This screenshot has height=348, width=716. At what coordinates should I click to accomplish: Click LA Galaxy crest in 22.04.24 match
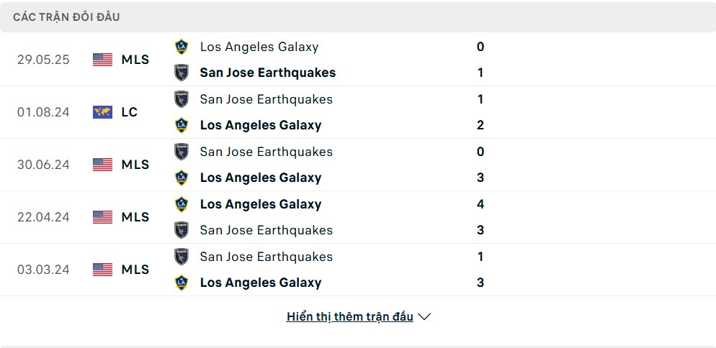pos(182,204)
